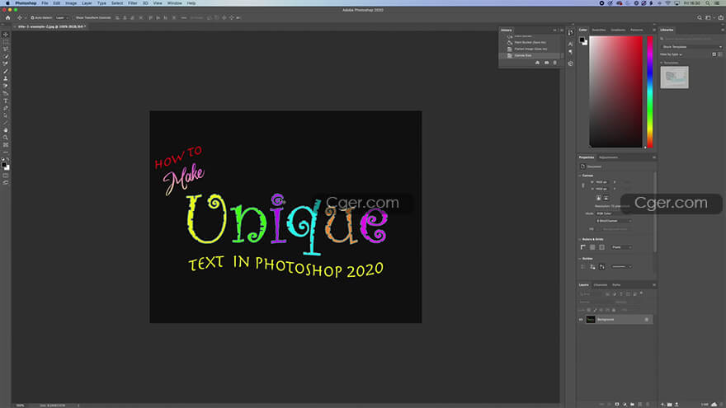
Task: Select the Hand tool
Action: (x=6, y=130)
